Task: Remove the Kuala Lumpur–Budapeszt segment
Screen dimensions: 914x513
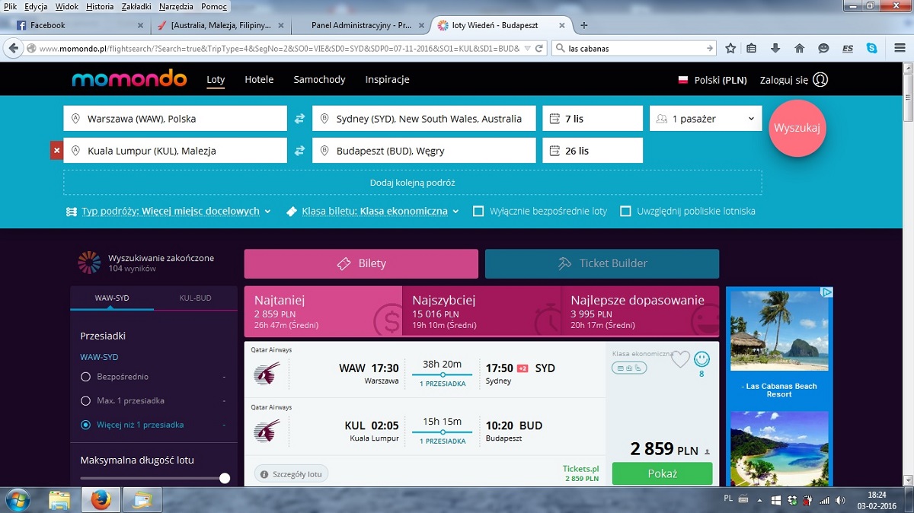Action: (x=56, y=151)
